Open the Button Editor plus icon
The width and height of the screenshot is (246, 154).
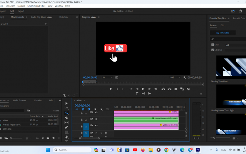point(201,94)
